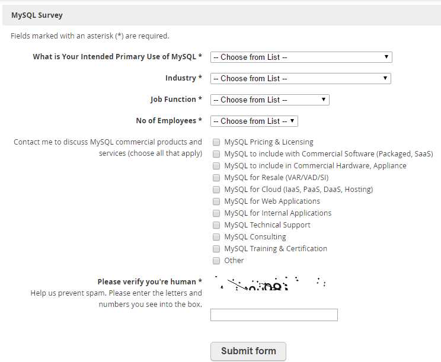Tick the Other checkbox

[x=216, y=261]
